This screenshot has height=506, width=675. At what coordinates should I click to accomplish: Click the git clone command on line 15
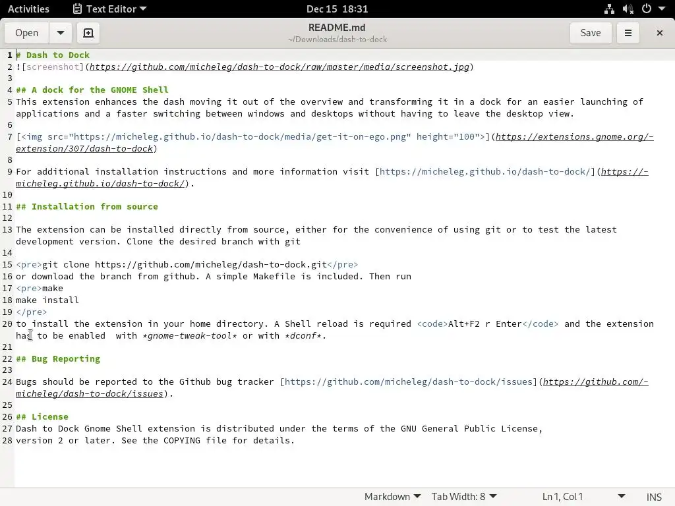point(185,265)
